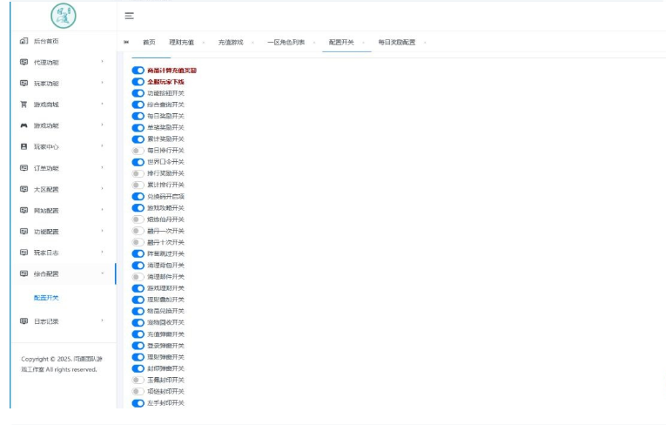This screenshot has height=425, width=666.
Task: Toggle the 累计奖励开关 switch
Action: tap(138, 139)
